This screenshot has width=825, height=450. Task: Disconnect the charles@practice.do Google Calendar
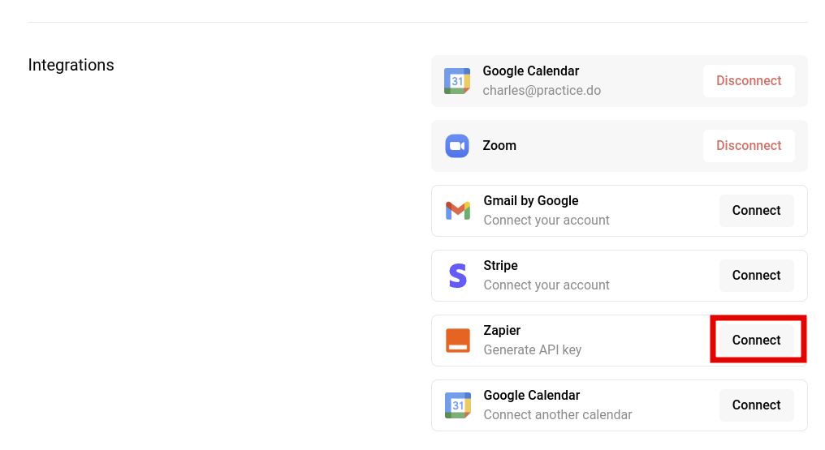pyautogui.click(x=749, y=81)
